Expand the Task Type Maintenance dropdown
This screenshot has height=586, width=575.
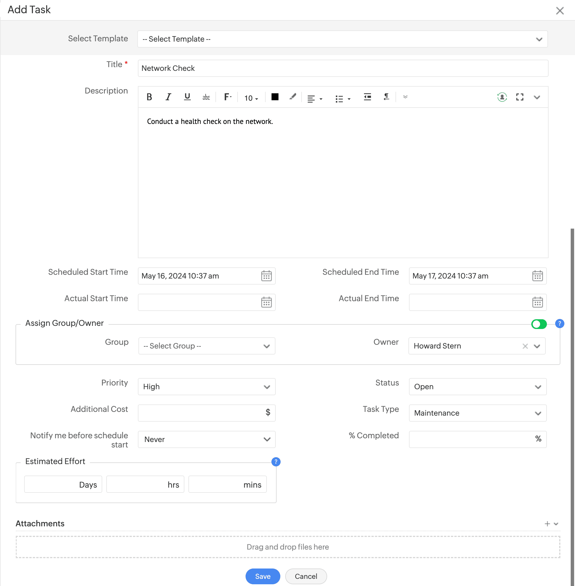[x=477, y=413]
